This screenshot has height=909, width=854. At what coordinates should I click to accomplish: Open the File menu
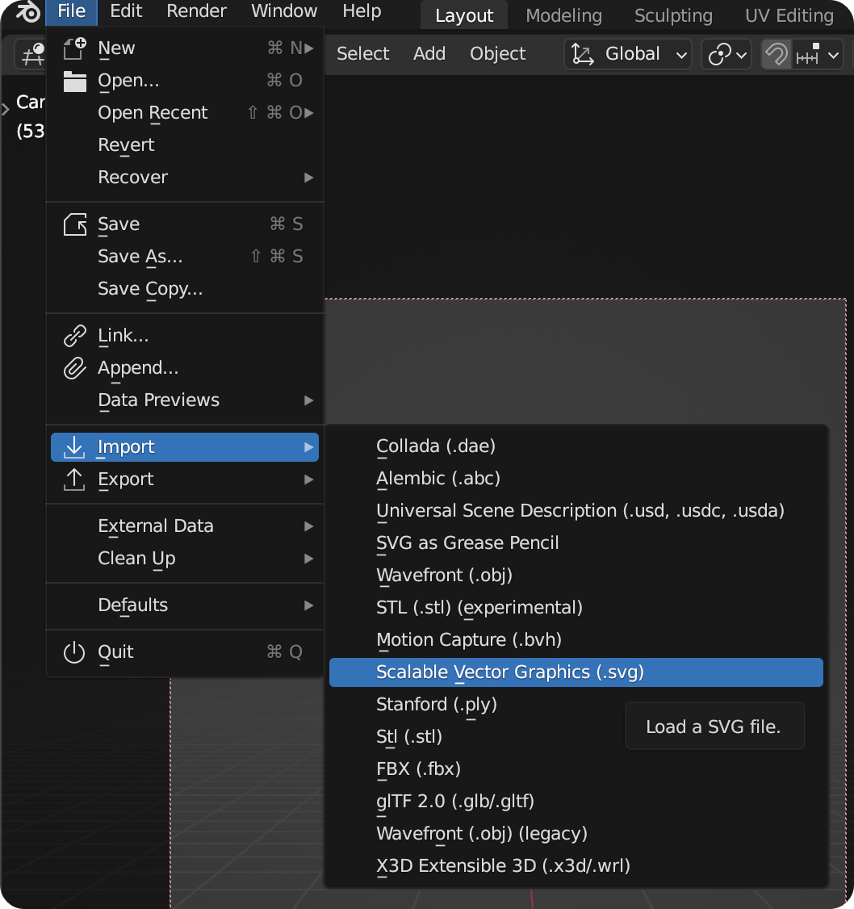pos(72,11)
